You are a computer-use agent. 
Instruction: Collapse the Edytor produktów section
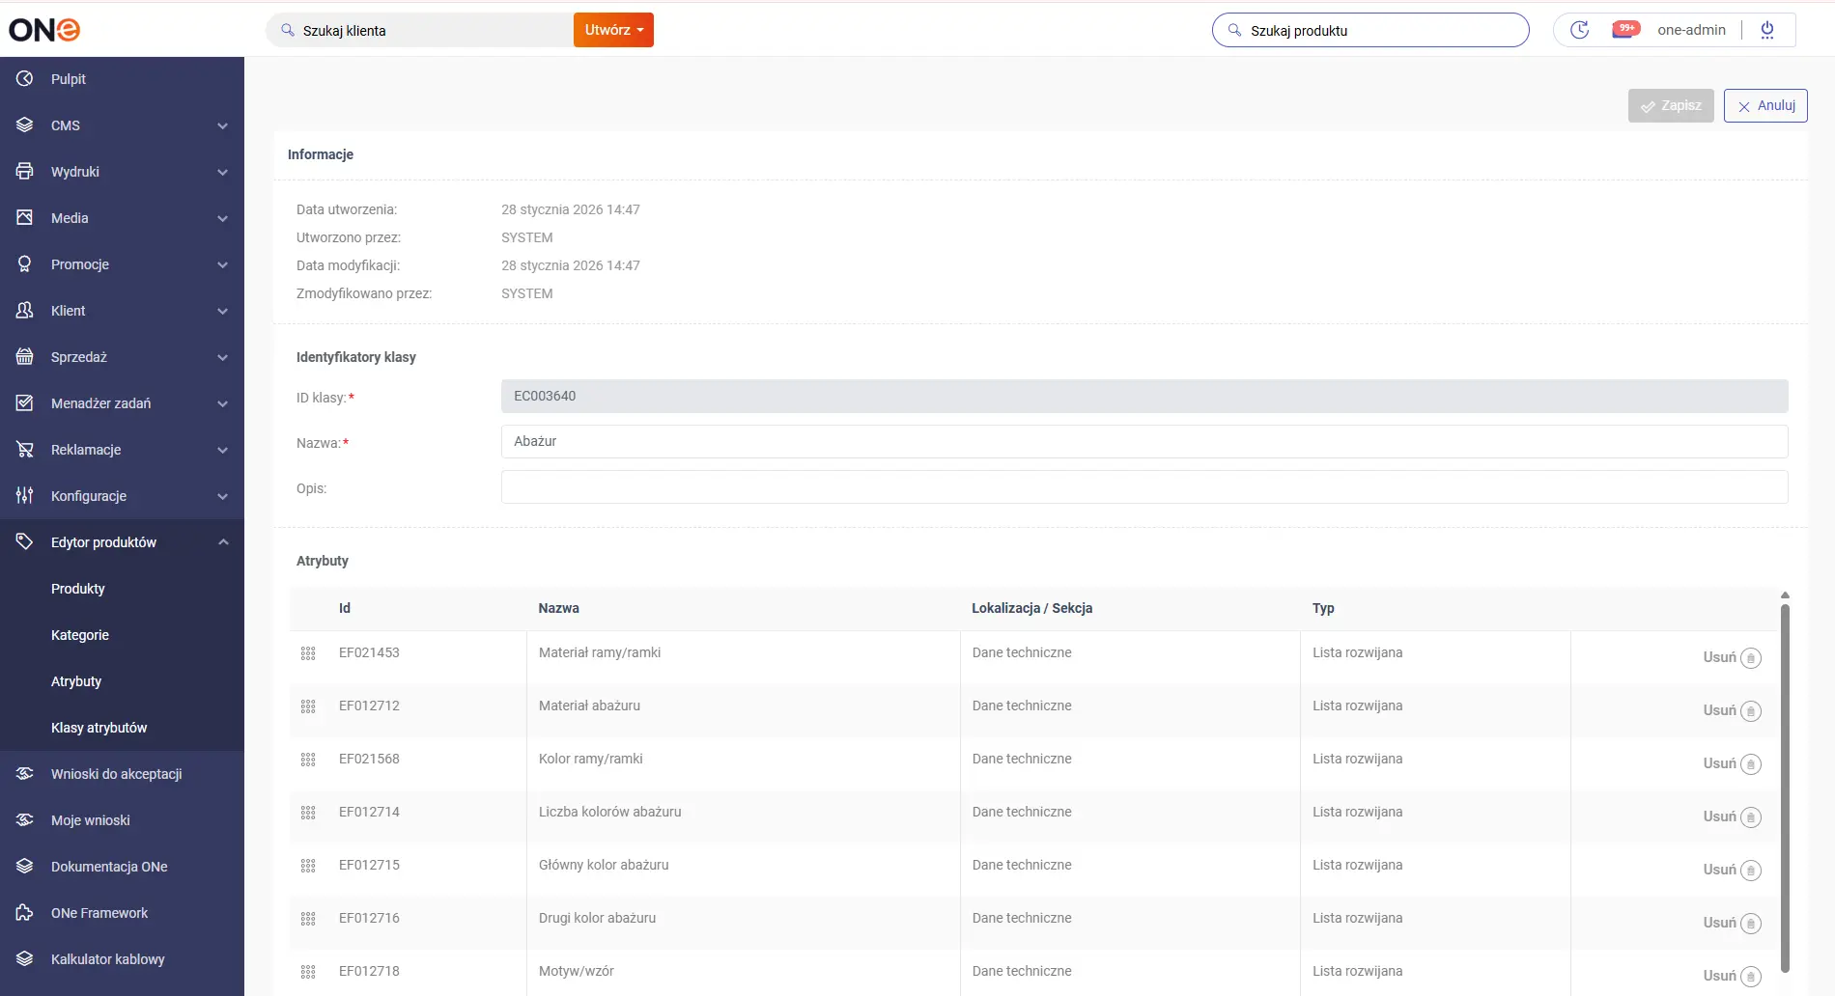coord(222,542)
